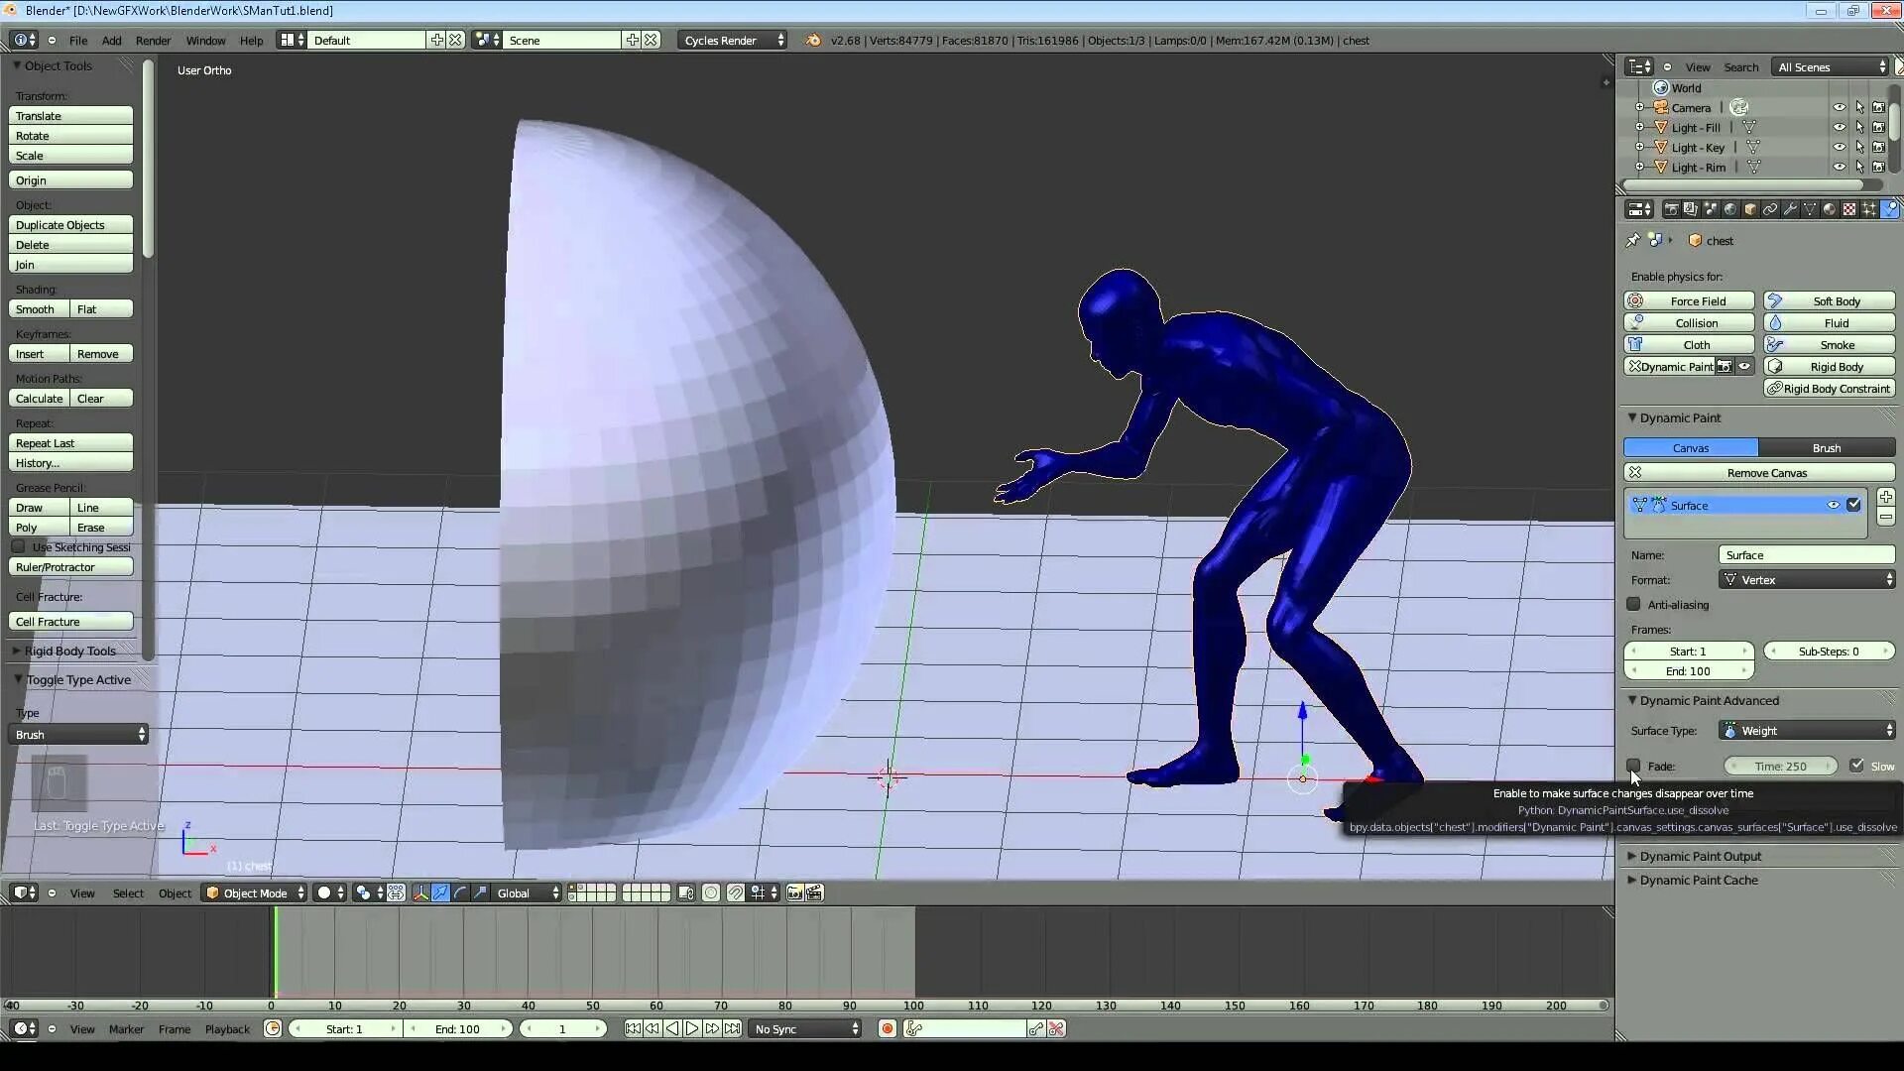The height and width of the screenshot is (1071, 1904).
Task: Open the Modifiers wrench tab
Action: coord(1790,209)
